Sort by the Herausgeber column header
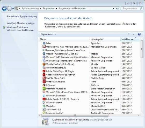Viewport: 145px width, 128px height. tap(105, 39)
